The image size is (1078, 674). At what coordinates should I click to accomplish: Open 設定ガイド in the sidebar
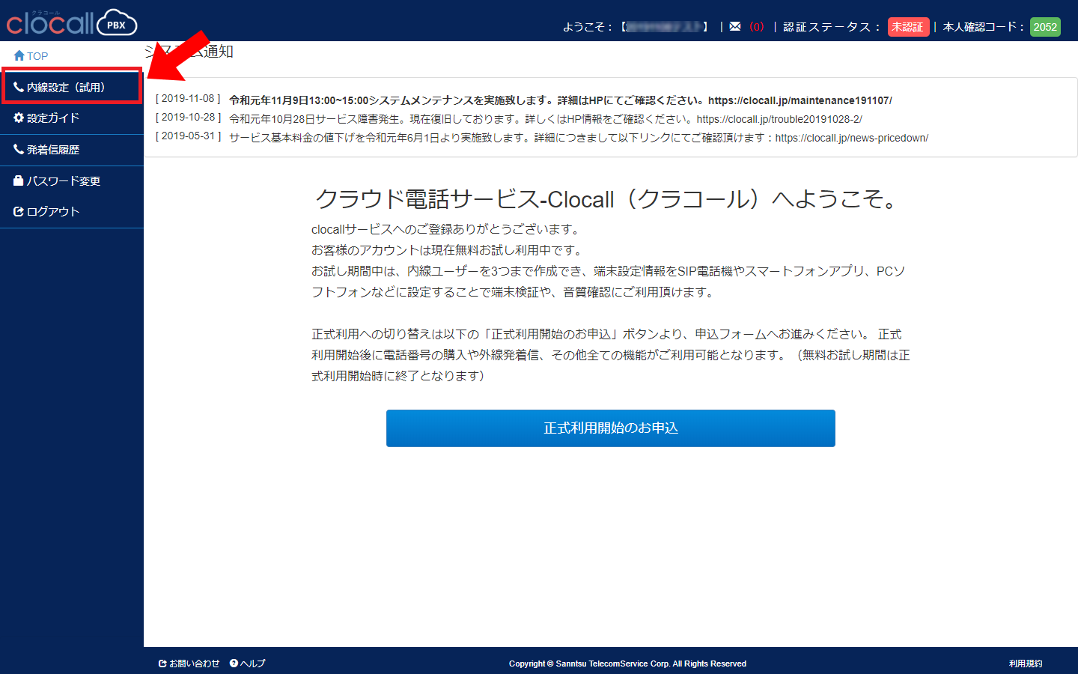pos(72,118)
